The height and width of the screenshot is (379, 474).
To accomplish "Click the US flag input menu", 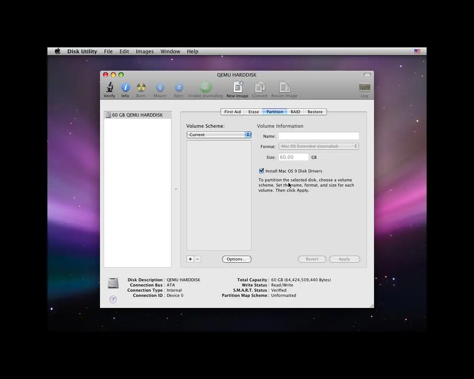I will click(417, 51).
